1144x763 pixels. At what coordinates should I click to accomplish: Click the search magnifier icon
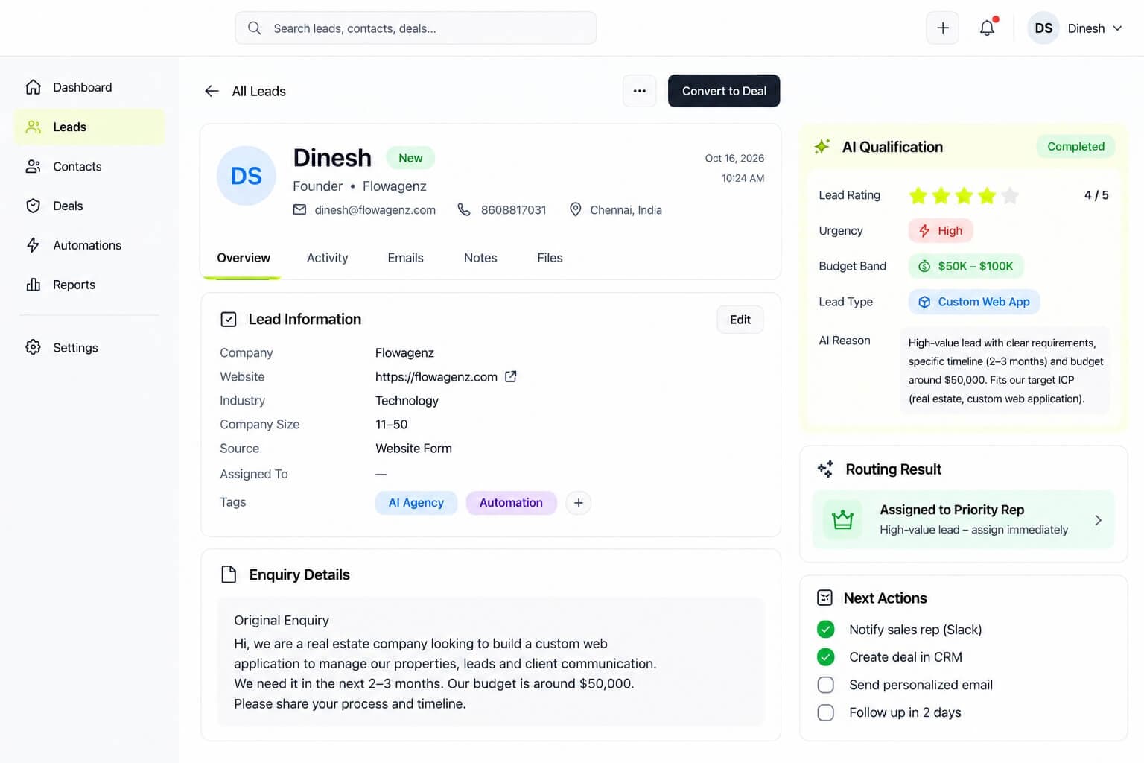click(x=255, y=28)
